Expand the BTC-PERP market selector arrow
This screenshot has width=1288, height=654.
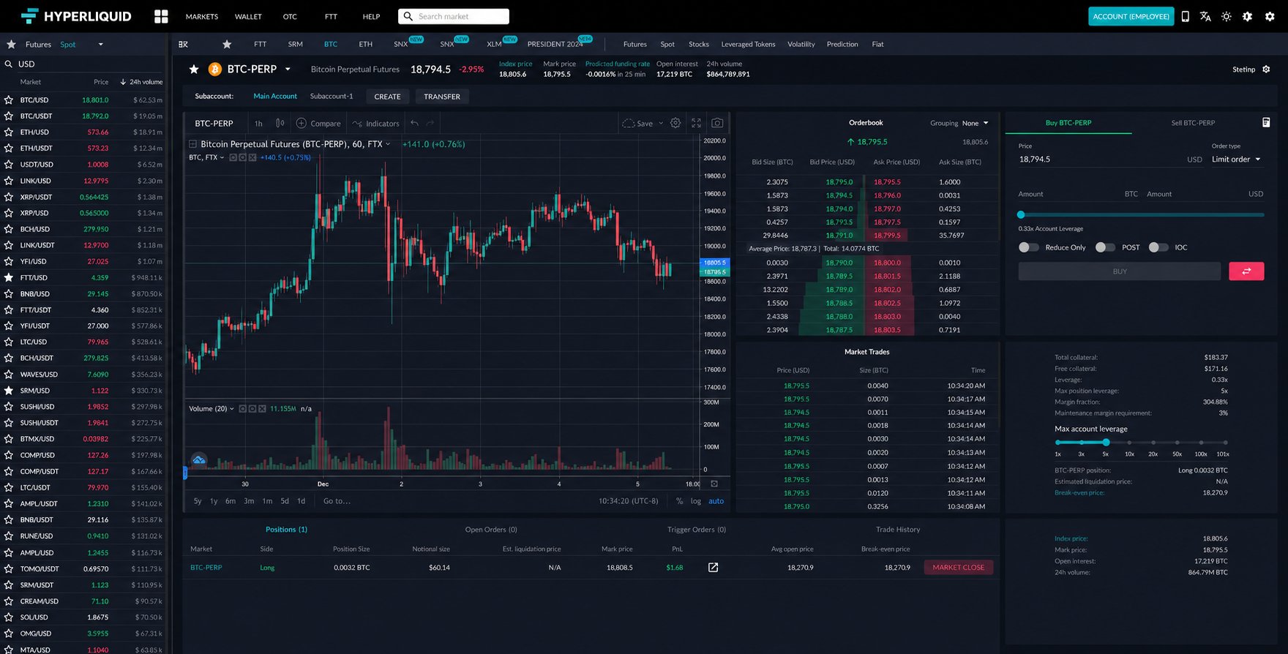pos(288,69)
